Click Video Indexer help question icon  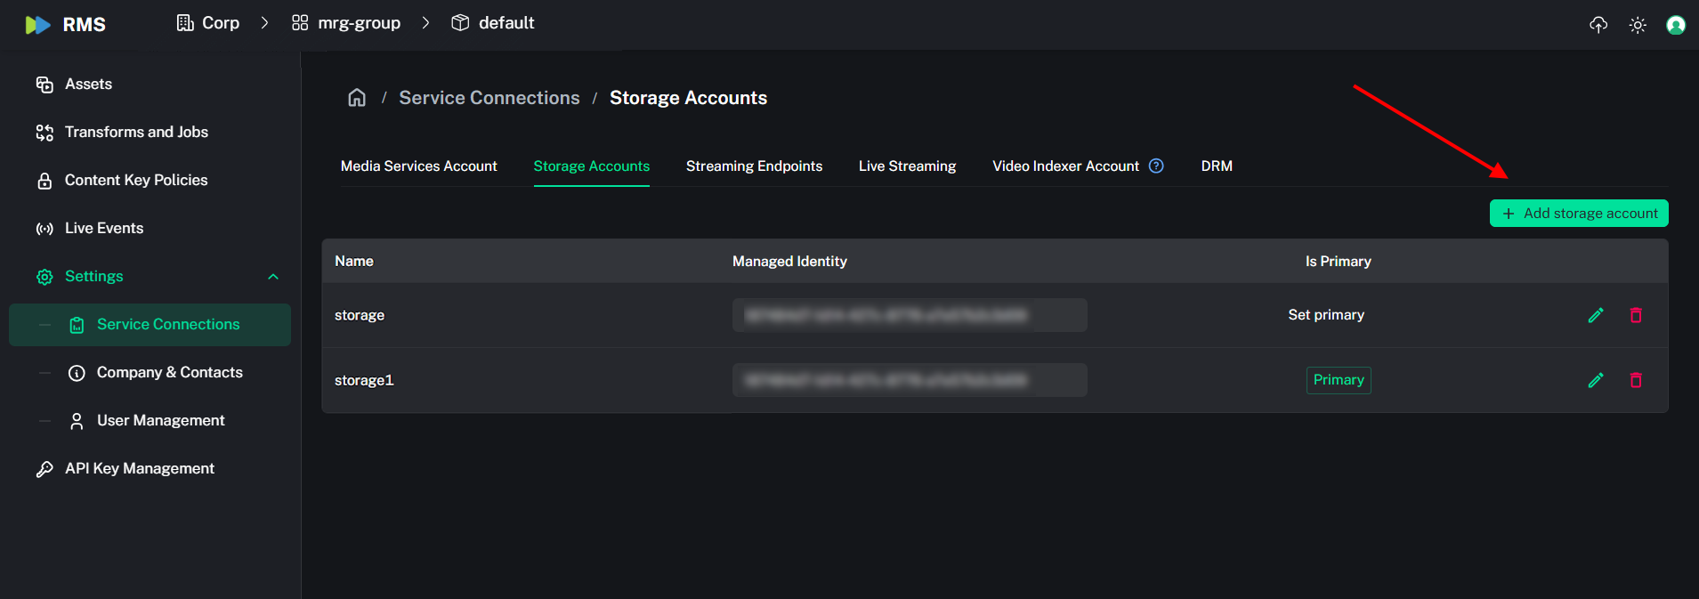1156,166
